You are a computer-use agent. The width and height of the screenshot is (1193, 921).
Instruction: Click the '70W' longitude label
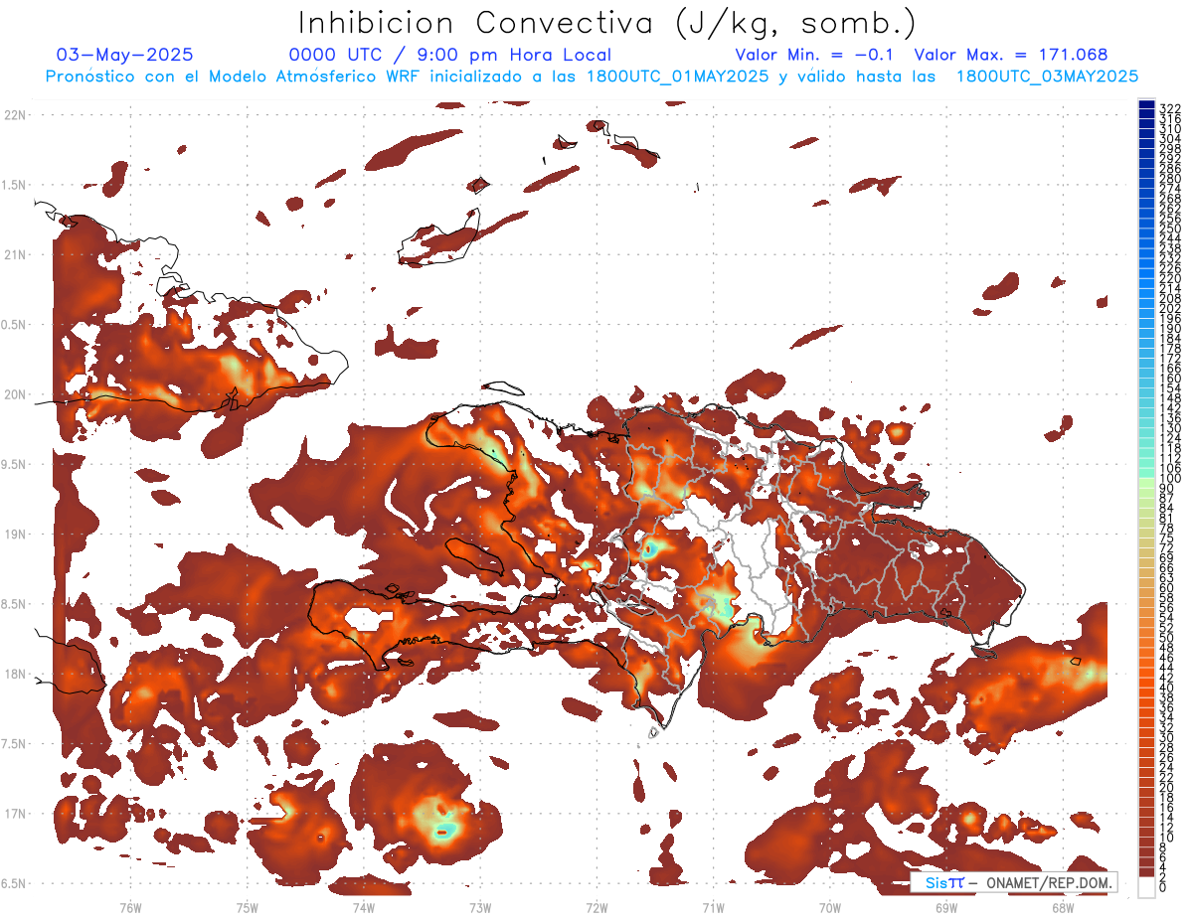point(830,906)
